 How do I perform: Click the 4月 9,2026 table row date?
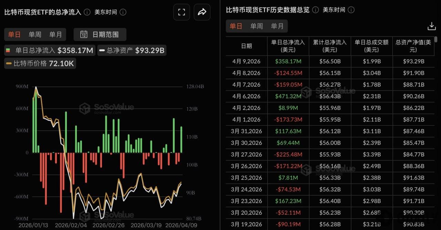tap(246, 62)
